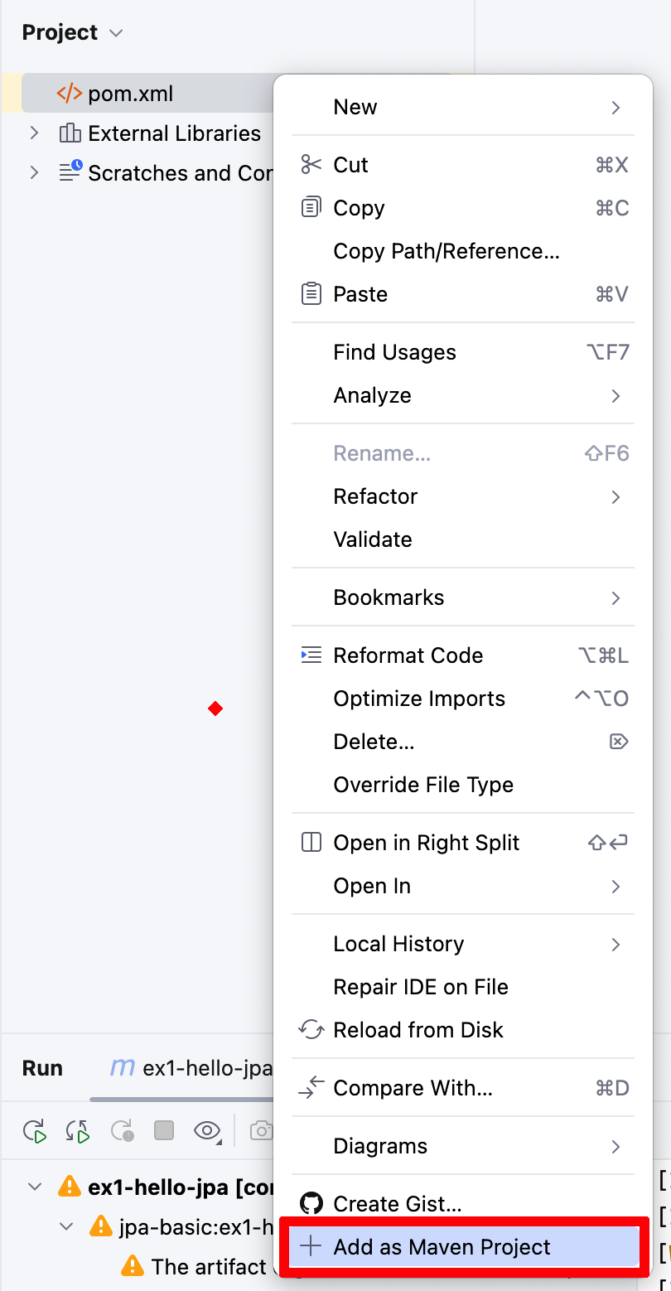Image resolution: width=671 pixels, height=1291 pixels.
Task: Collapse the ex1-hello-jpa run node
Action: click(x=34, y=1187)
